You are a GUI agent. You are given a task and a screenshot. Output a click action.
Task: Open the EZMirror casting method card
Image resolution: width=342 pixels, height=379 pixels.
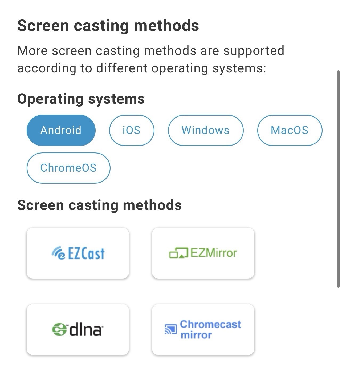pos(203,253)
